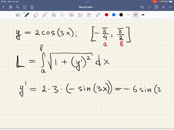Choose the blue pen color
Viewport: 174px width, 130px height.
click(x=114, y=15)
